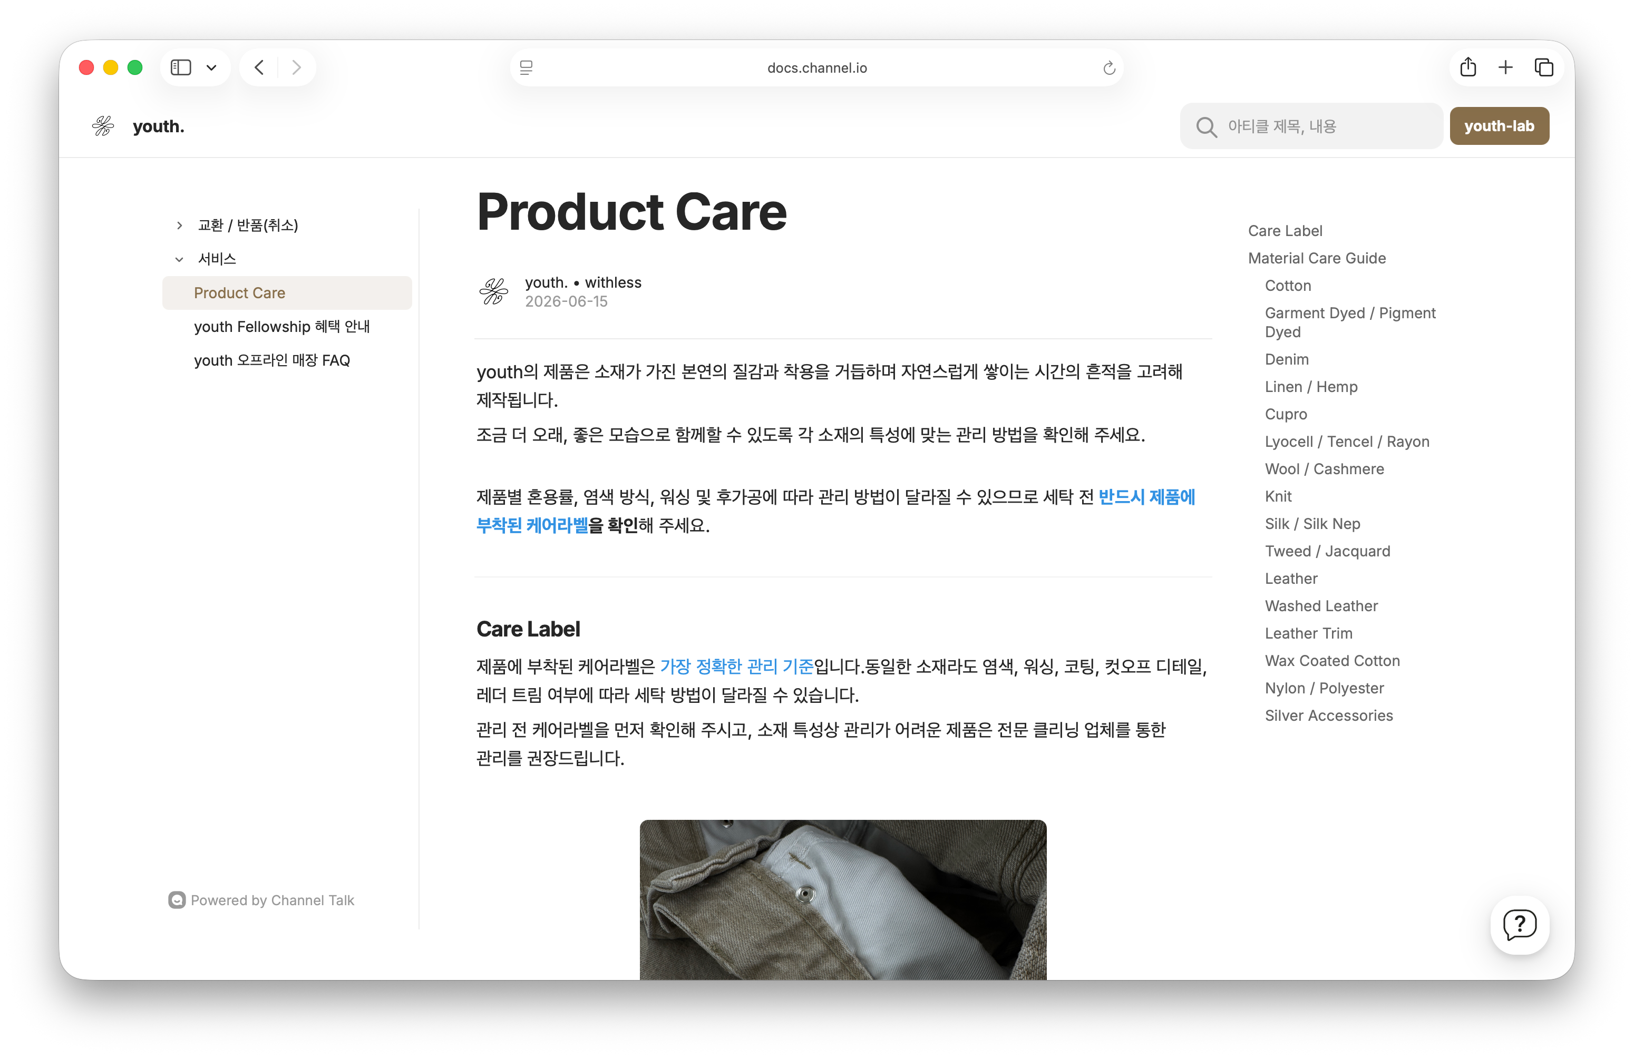This screenshot has height=1058, width=1634.
Task: Jump to Silver Accessories section
Action: (x=1329, y=716)
